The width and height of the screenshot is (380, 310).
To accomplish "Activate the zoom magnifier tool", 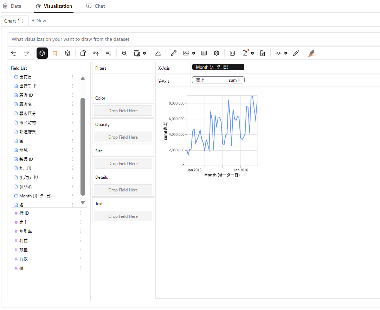I will 124,53.
